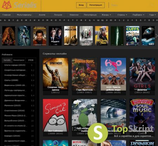The image size is (158, 146).
Task: Switch to the IMDB ratings tab
Action: tap(31, 60)
